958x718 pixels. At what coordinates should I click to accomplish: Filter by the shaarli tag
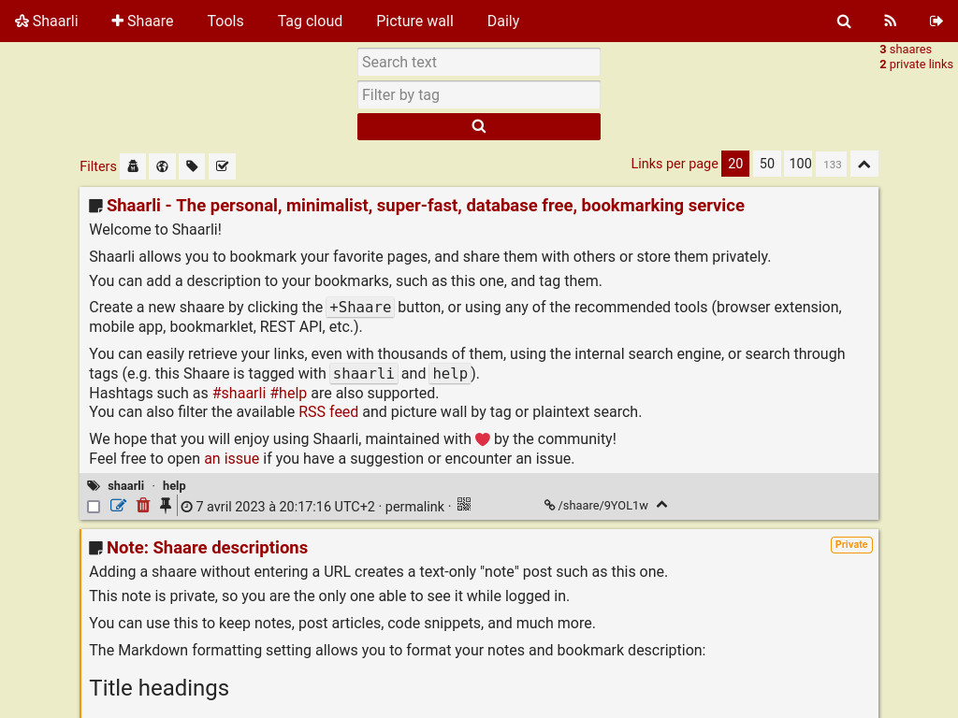point(126,486)
